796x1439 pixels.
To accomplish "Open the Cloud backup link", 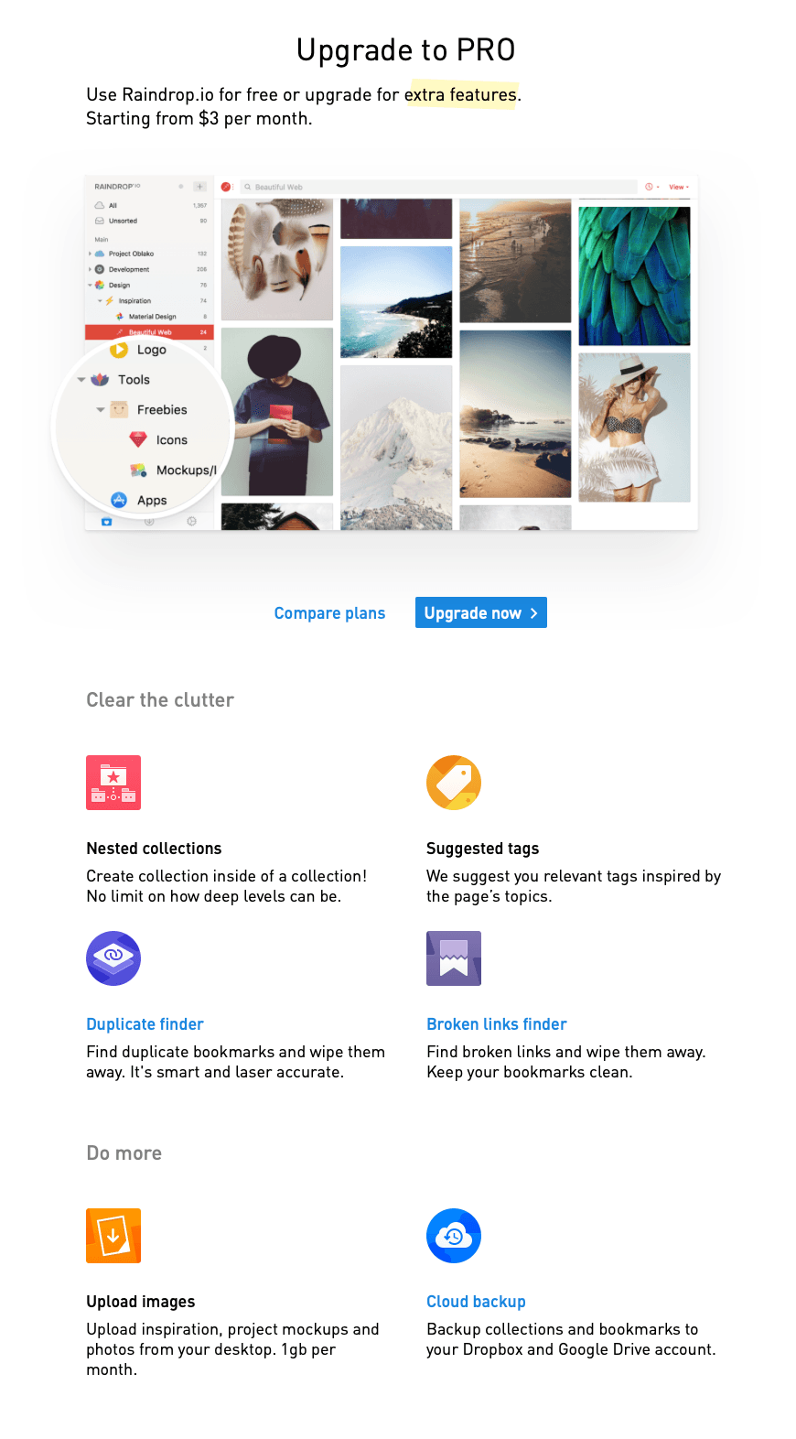I will point(476,1302).
